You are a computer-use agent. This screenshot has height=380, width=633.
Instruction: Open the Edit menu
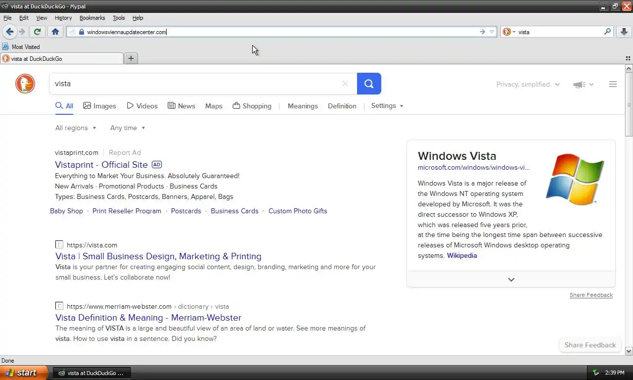click(24, 18)
